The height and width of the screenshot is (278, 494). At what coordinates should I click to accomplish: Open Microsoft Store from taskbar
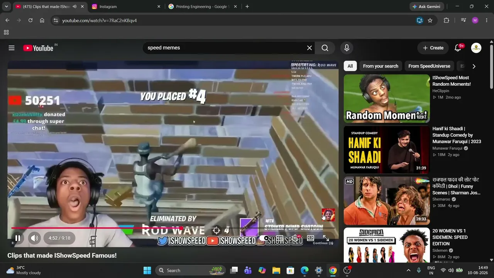point(290,270)
